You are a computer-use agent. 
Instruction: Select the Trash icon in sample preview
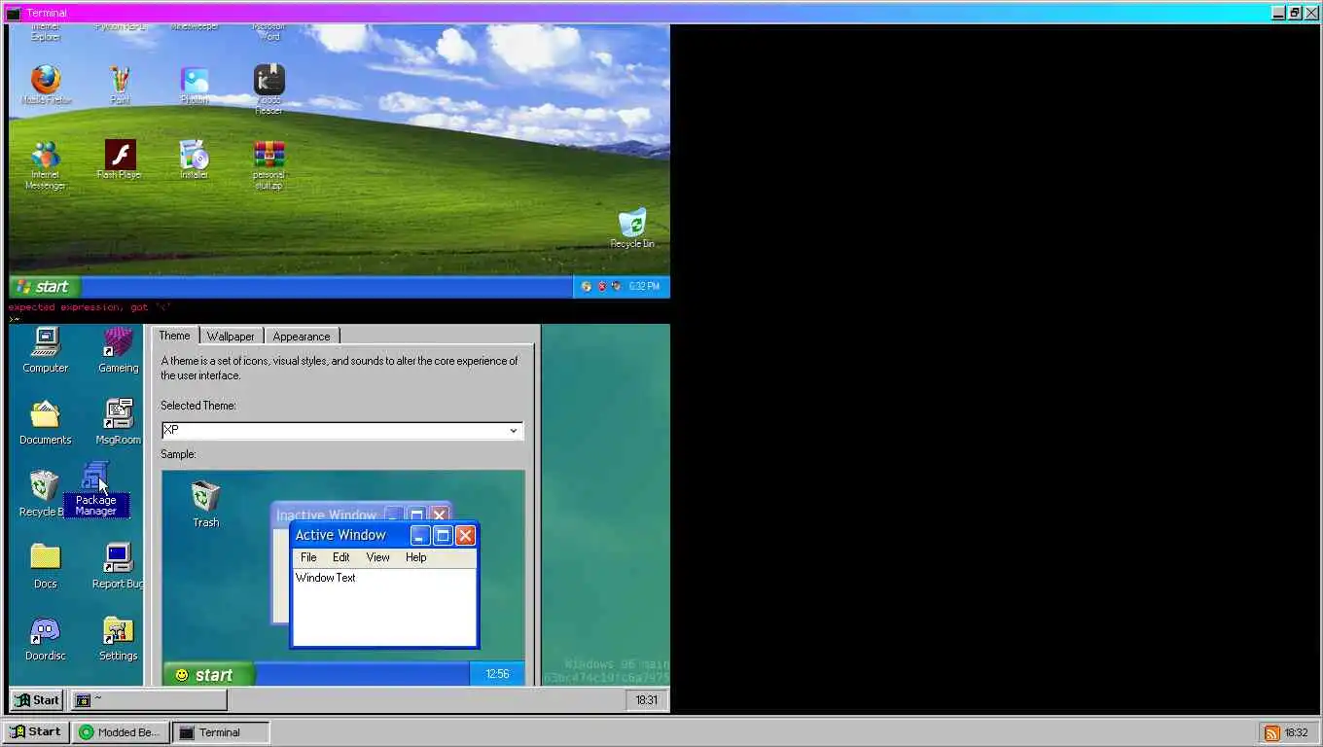tap(205, 504)
